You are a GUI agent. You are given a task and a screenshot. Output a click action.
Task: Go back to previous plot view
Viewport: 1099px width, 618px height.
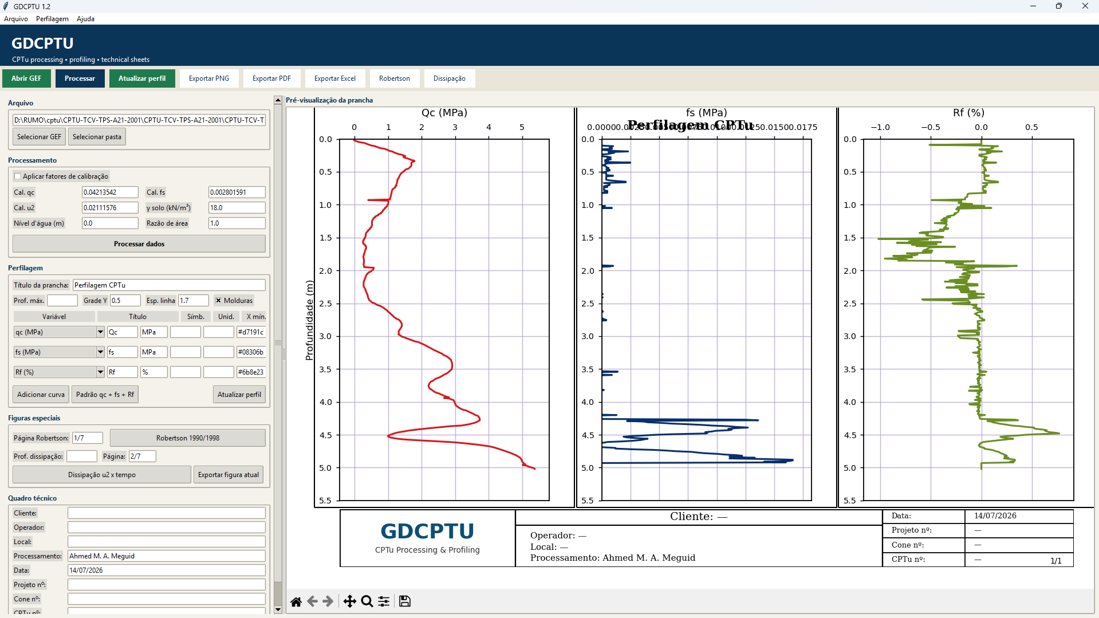(313, 601)
